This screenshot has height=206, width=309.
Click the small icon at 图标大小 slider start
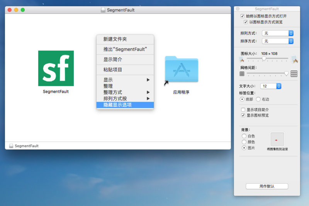click(x=242, y=59)
